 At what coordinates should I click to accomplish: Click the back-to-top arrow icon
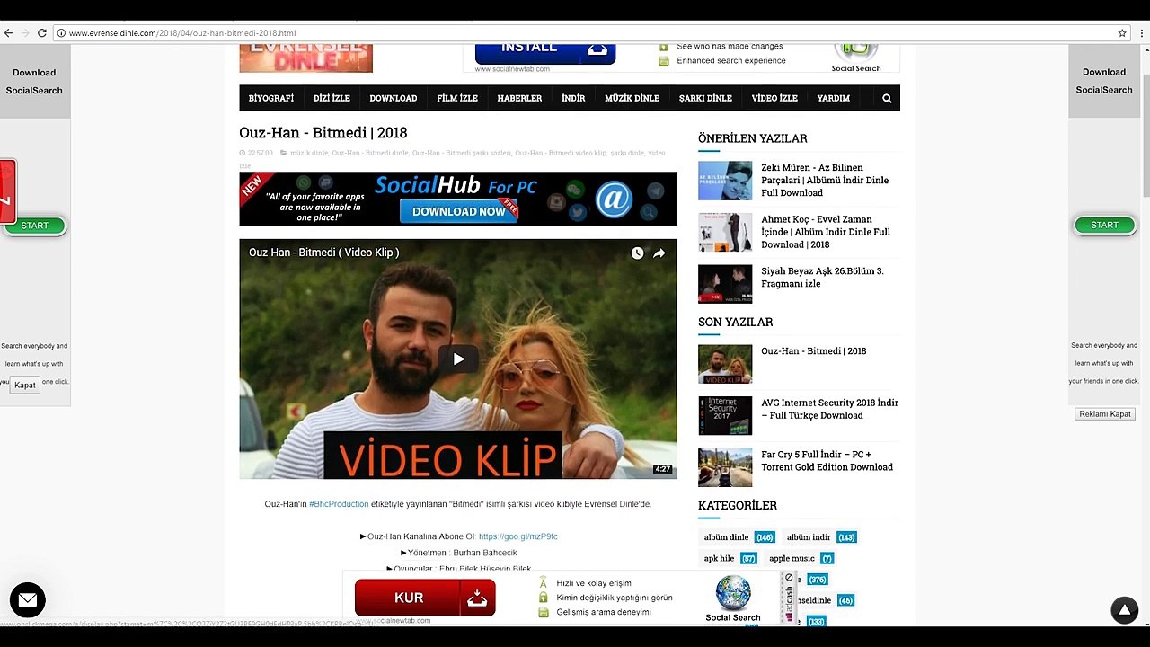pos(1124,610)
